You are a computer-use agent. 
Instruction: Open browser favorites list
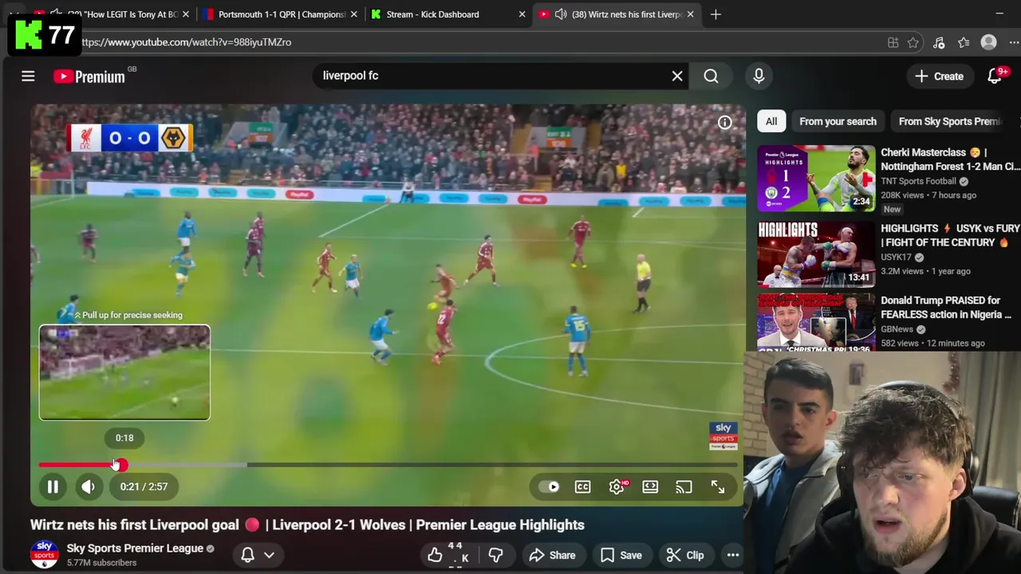coord(964,42)
